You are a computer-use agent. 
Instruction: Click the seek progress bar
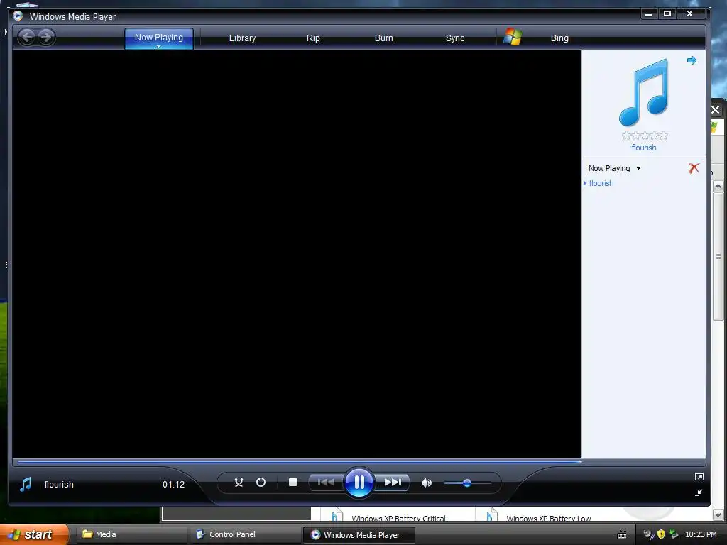coord(359,462)
